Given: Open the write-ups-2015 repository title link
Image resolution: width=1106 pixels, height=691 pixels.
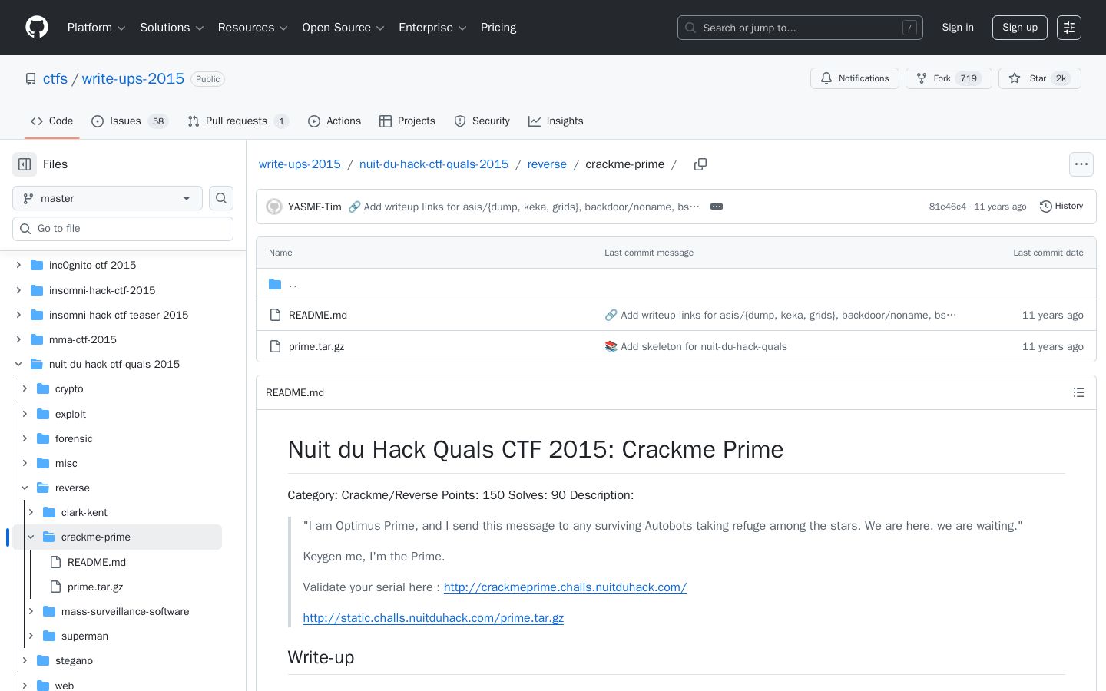Looking at the screenshot, I should point(133,79).
